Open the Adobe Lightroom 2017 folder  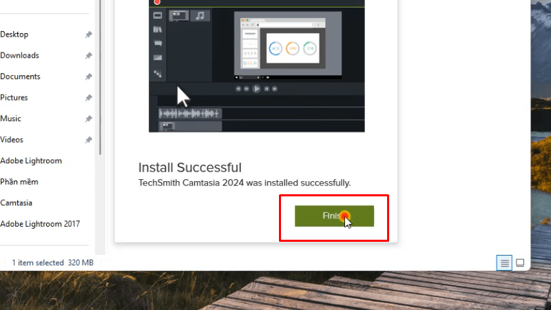[x=40, y=224]
